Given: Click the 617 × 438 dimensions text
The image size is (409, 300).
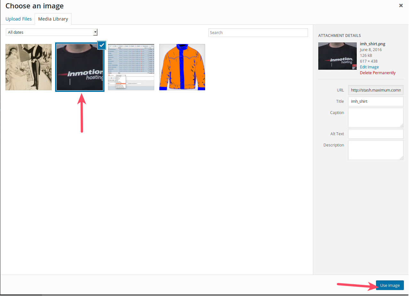Looking at the screenshot, I should pyautogui.click(x=369, y=61).
